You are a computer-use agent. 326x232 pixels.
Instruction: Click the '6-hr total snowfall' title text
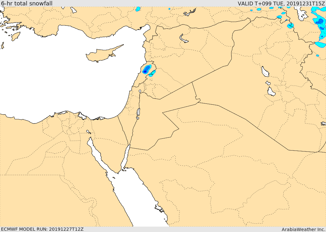[x=27, y=3]
